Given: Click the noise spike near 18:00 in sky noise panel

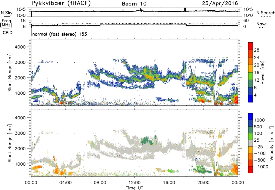Looking at the screenshot, I should pyautogui.click(x=185, y=10).
